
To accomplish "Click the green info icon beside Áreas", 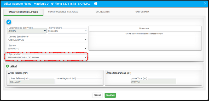I will [8, 66].
